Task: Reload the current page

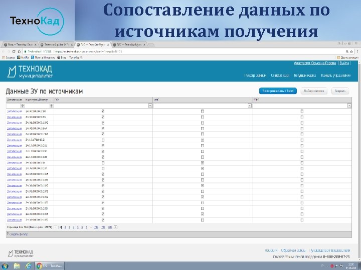Action: 14,51
